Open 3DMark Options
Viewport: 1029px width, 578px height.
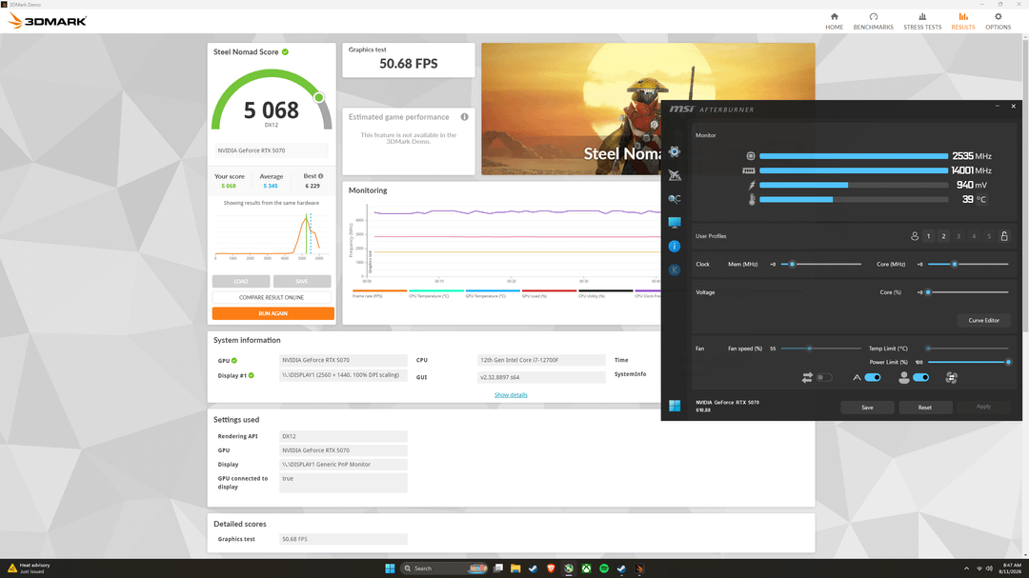[998, 21]
